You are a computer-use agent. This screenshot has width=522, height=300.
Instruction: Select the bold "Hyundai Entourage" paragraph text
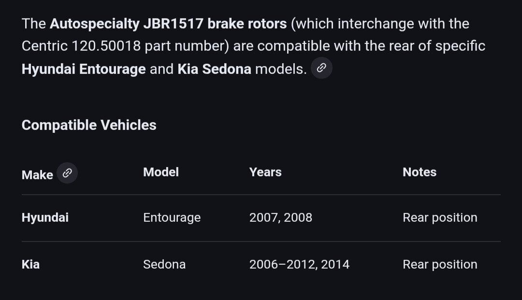84,69
